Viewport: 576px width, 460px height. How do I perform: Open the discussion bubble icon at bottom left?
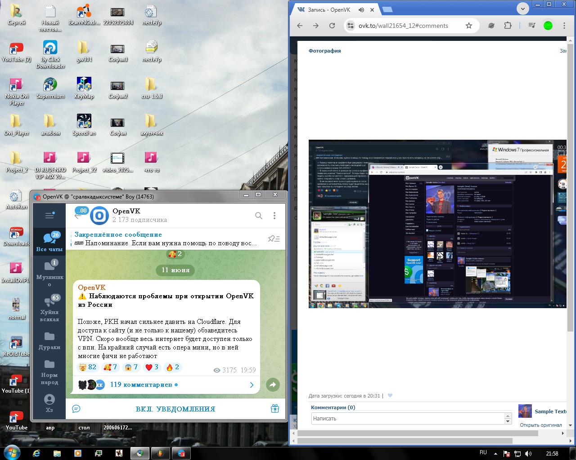click(x=76, y=409)
